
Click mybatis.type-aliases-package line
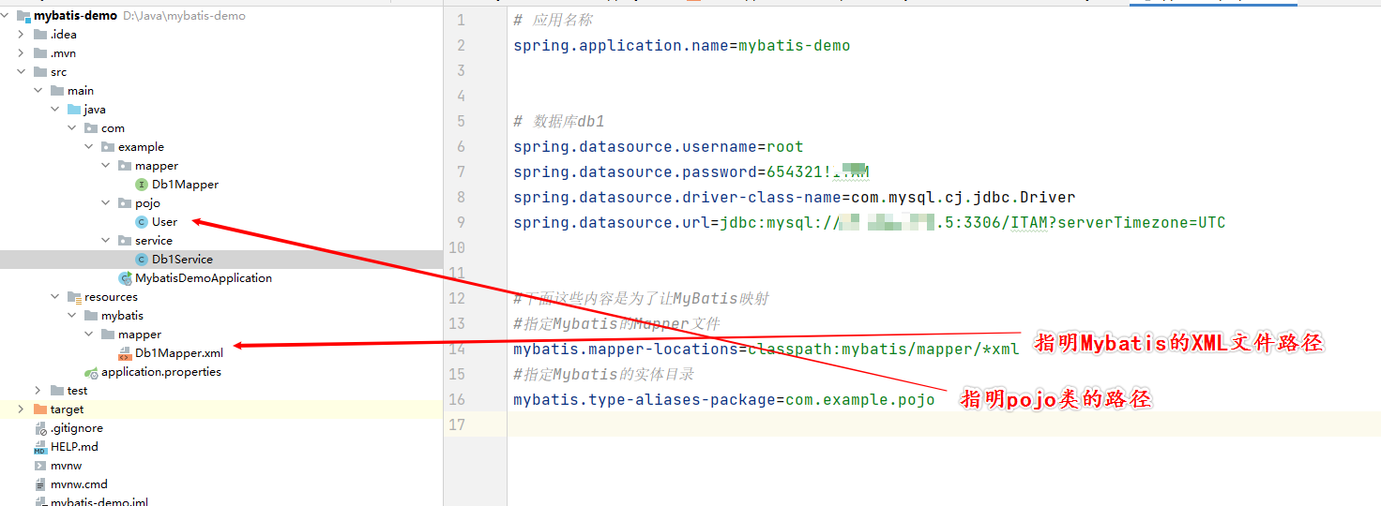724,399
